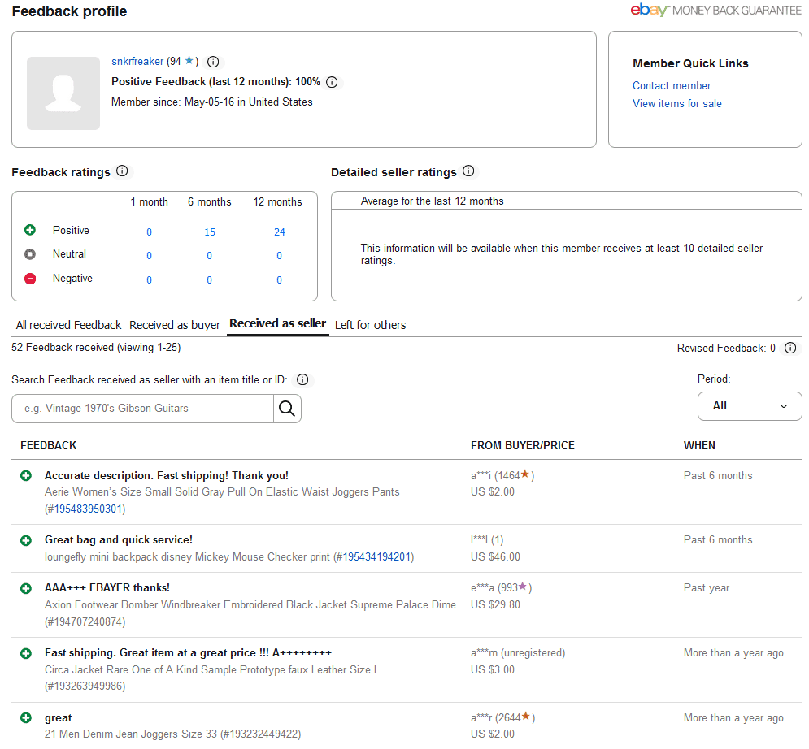Click green plus icon on Accurate description feedback
Screen dimensions: 809x749
point(26,476)
